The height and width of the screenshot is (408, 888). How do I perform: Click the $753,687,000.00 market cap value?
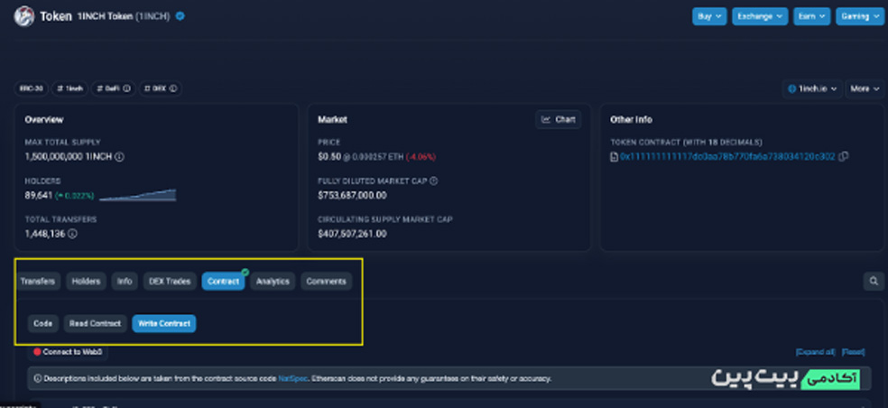click(x=352, y=196)
